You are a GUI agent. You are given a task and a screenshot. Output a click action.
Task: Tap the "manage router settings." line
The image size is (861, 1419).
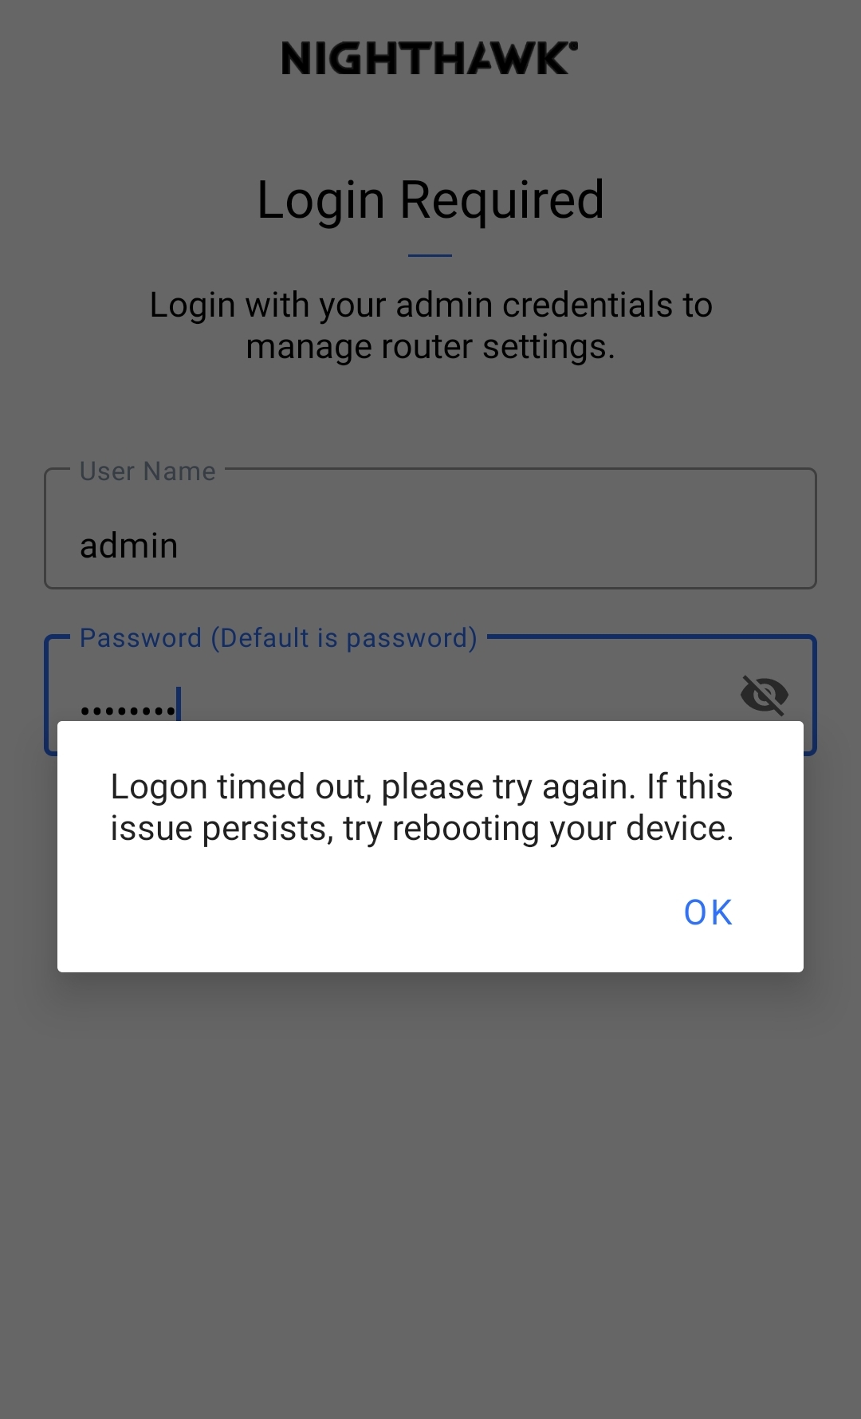coord(431,347)
